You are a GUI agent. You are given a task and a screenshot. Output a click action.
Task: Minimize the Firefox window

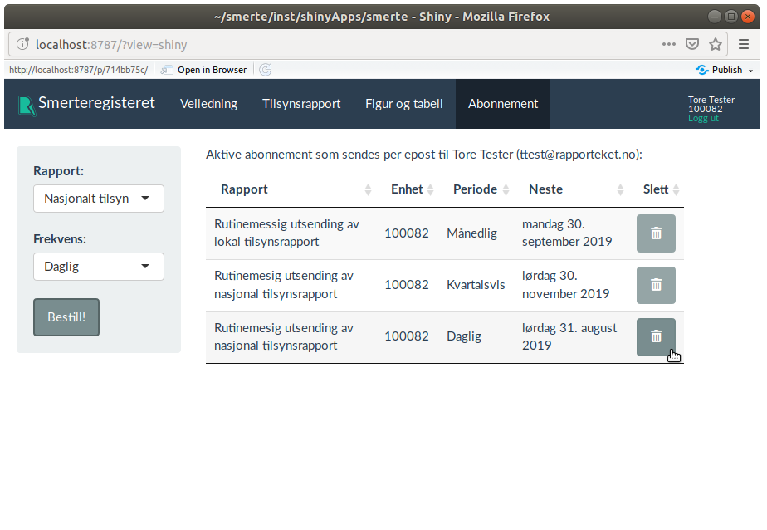coord(714,17)
